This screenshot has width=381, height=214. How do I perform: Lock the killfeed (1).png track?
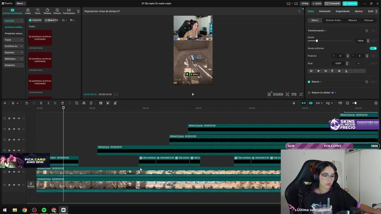9,140
